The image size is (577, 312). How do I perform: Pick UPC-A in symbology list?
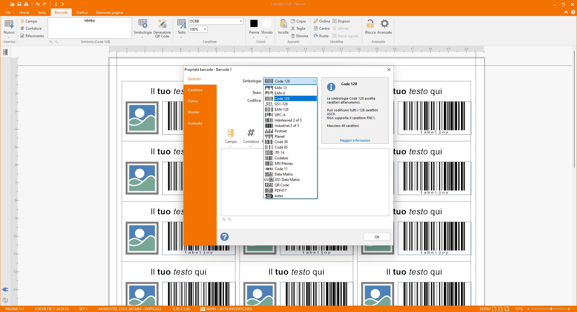tap(290, 115)
